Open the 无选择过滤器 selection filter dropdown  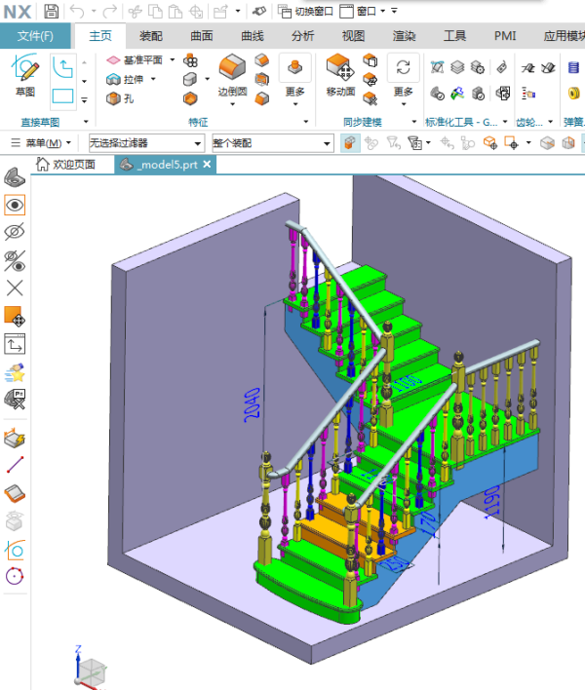(145, 142)
